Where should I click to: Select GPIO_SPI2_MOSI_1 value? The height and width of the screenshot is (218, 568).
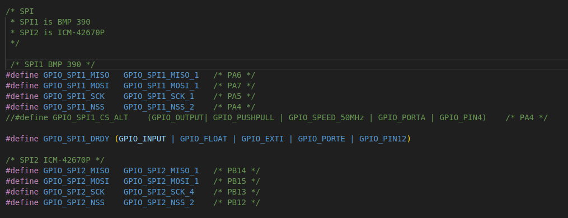click(161, 181)
